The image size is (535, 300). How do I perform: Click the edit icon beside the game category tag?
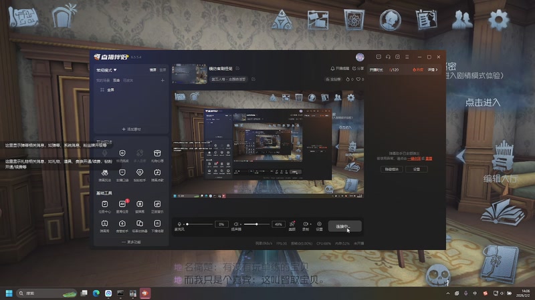click(253, 79)
